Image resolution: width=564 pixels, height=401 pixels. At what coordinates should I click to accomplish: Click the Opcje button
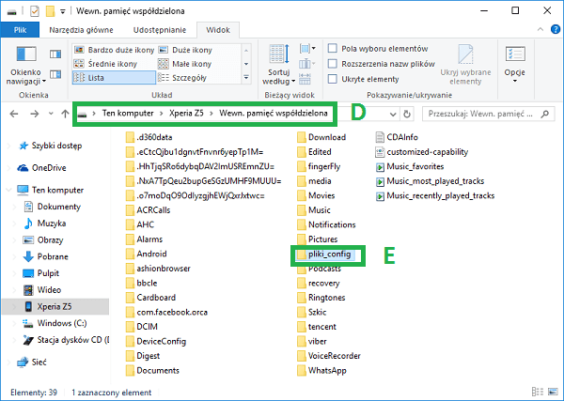click(x=515, y=65)
